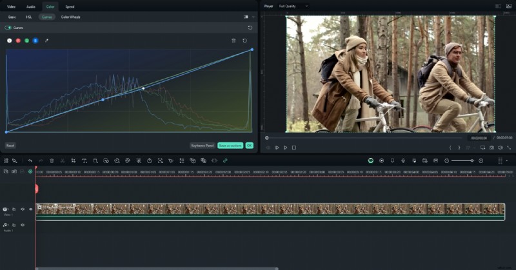Click the green auto-ripple round icon
The width and height of the screenshot is (516, 270).
coord(370,160)
